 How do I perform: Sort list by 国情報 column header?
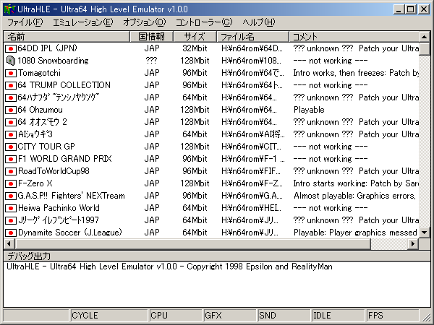[152, 36]
